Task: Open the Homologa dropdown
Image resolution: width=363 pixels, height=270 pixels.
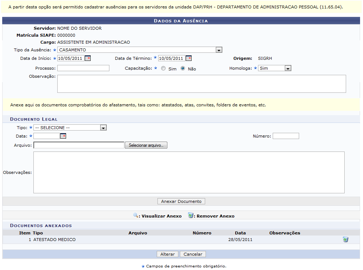Action: pyautogui.click(x=288, y=68)
